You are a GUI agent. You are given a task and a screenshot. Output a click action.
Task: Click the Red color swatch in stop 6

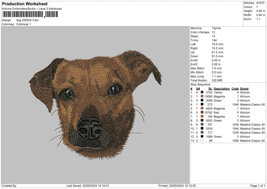pyautogui.click(x=202, y=112)
